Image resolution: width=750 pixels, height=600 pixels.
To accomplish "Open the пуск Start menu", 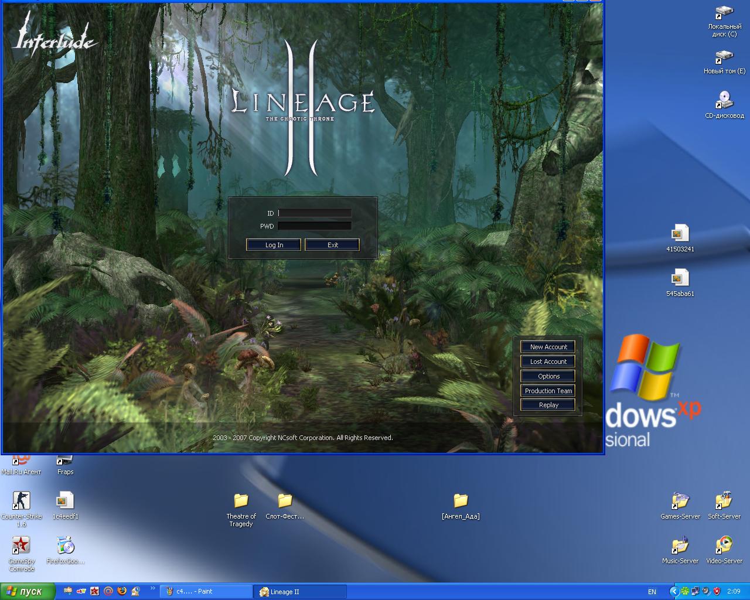I will coord(28,591).
